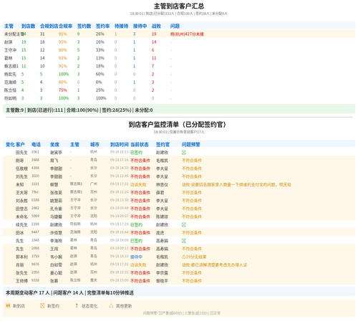The height and width of the screenshot is (329, 358).
Task: Open the 杨(杭州)427分未接 issue link
Action: [187, 34]
